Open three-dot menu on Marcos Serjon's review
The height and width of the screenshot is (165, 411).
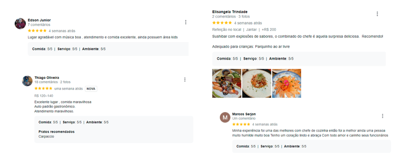383,116
